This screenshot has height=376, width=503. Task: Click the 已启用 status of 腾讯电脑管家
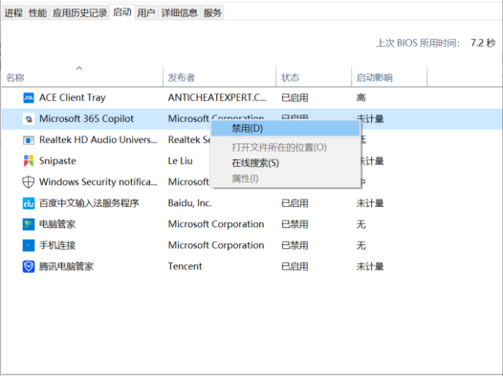tap(295, 266)
